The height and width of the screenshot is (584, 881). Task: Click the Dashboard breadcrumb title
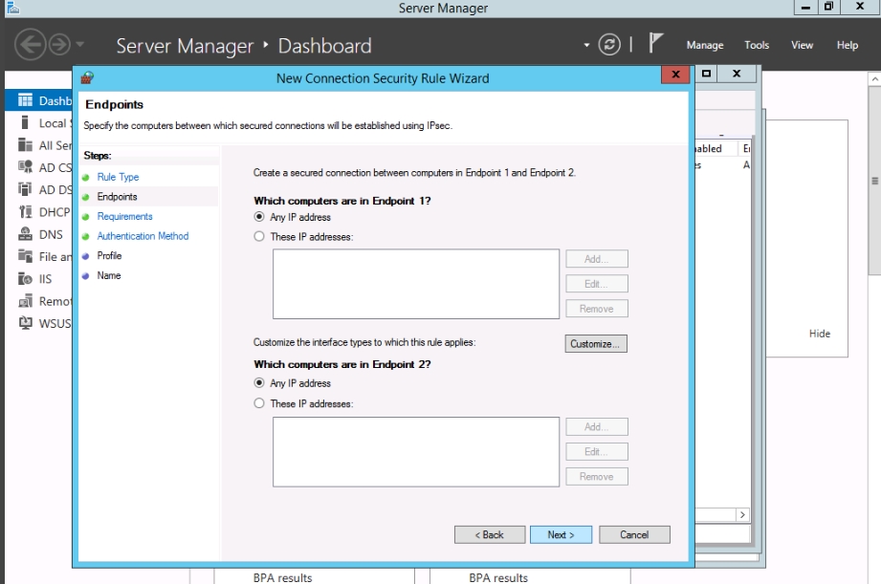click(x=325, y=46)
